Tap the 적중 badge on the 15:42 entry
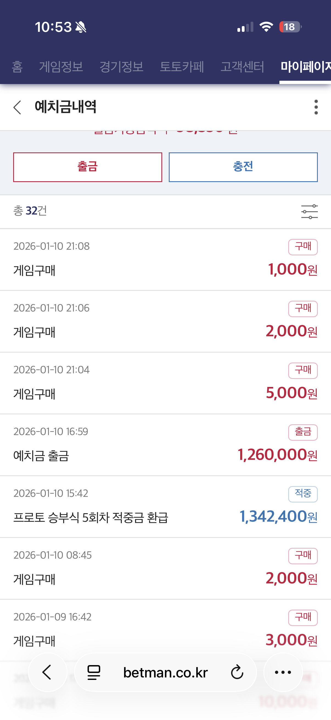The image size is (331, 720). (303, 494)
